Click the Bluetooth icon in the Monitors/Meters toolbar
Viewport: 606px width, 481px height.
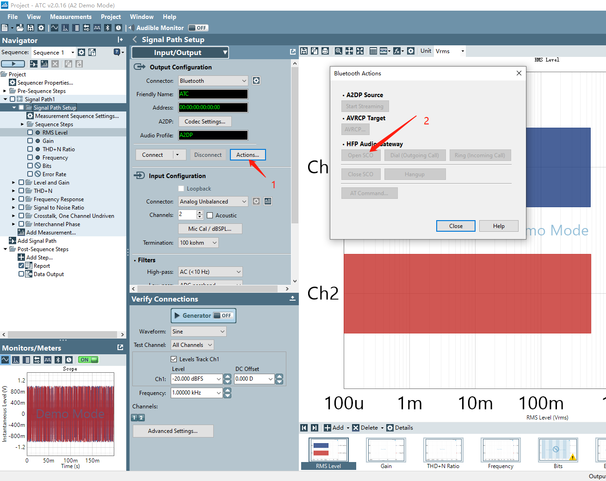coord(58,359)
